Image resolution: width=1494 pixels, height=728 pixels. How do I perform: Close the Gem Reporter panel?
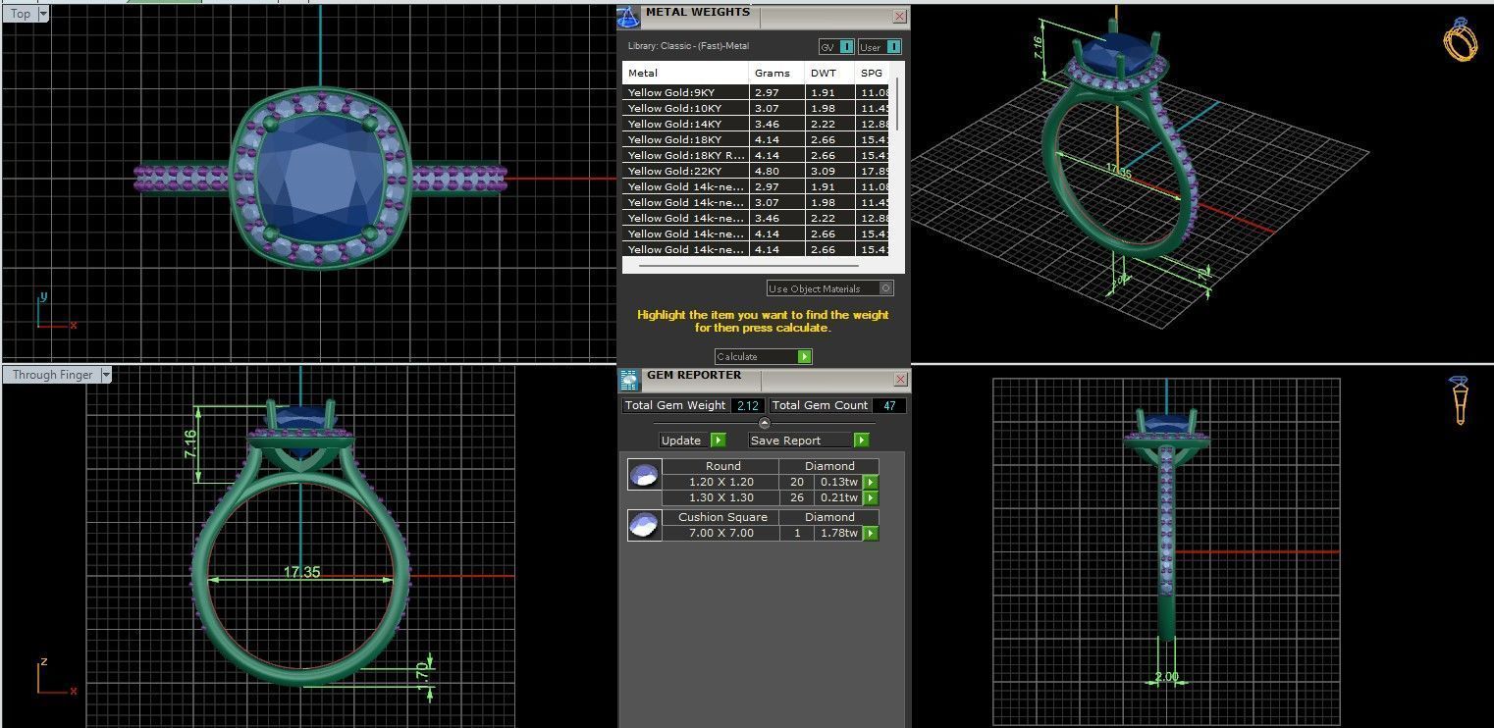[x=900, y=380]
